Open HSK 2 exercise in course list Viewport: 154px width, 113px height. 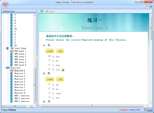(22, 98)
